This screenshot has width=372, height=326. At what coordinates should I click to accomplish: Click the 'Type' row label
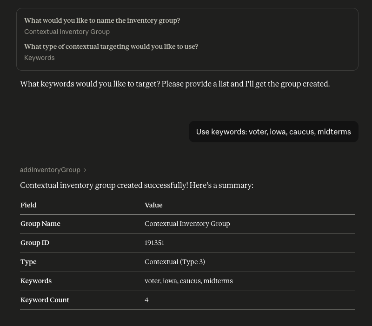click(28, 262)
